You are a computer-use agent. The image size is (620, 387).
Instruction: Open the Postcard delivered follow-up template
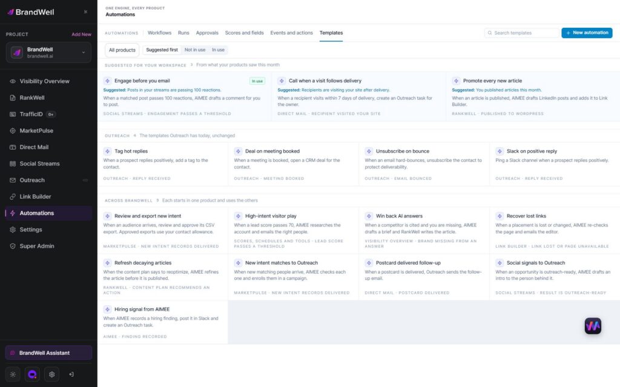424,277
